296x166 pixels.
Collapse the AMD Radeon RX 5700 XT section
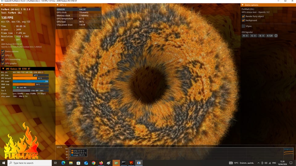coord(3,69)
